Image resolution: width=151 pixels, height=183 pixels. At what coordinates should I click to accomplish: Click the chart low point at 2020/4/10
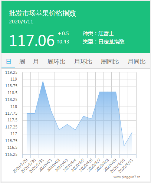click(124, 146)
